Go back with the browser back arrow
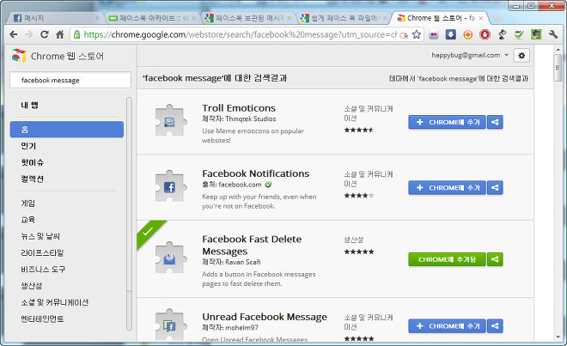 [14, 34]
